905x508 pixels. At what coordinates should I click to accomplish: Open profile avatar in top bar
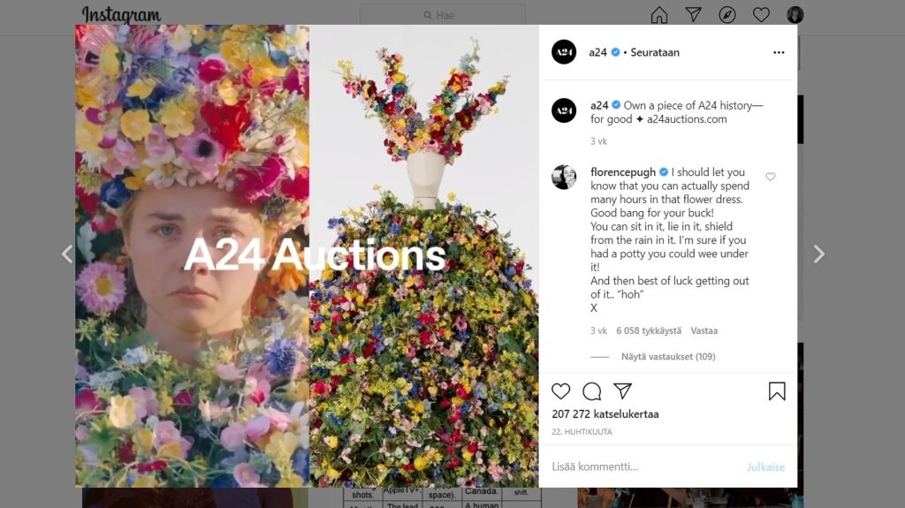(x=795, y=15)
